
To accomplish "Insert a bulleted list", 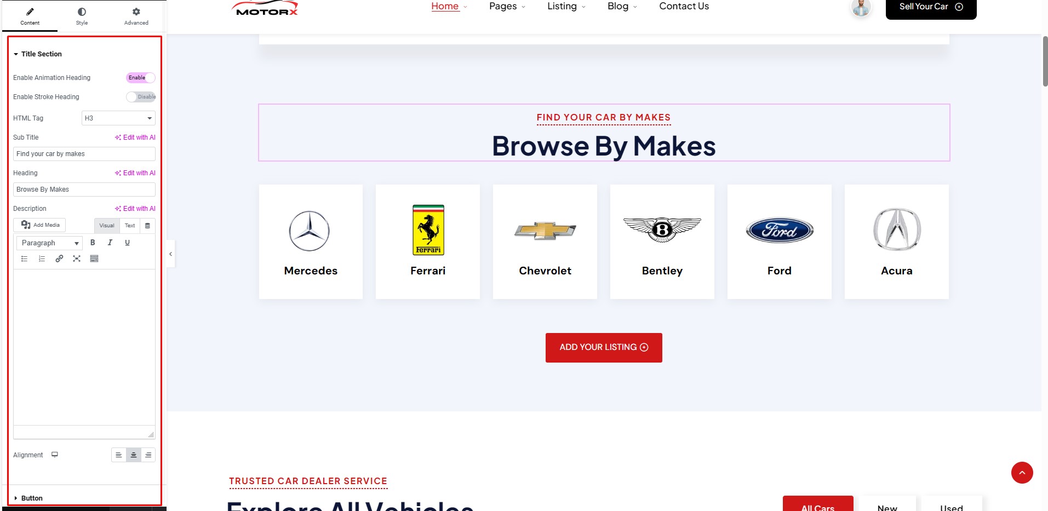I will [x=24, y=259].
